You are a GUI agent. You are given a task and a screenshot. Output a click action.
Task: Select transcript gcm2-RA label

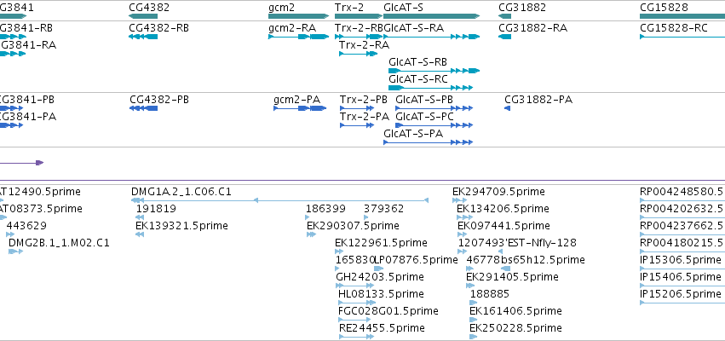pos(291,28)
